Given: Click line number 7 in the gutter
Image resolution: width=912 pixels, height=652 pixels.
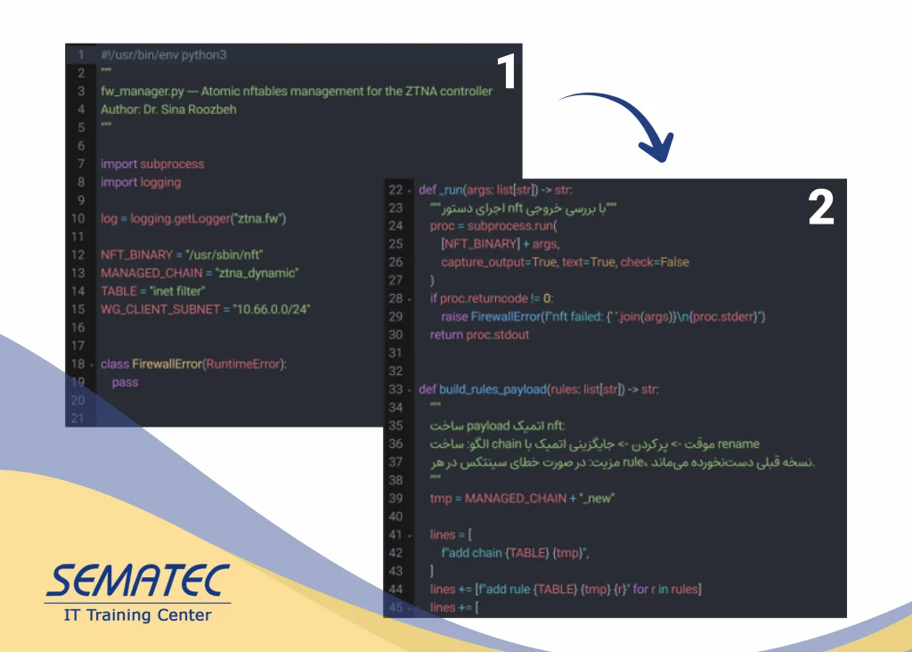Looking at the screenshot, I should [81, 164].
